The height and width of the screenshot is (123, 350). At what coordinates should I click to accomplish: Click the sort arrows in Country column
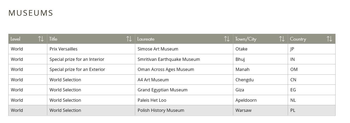pos(329,39)
